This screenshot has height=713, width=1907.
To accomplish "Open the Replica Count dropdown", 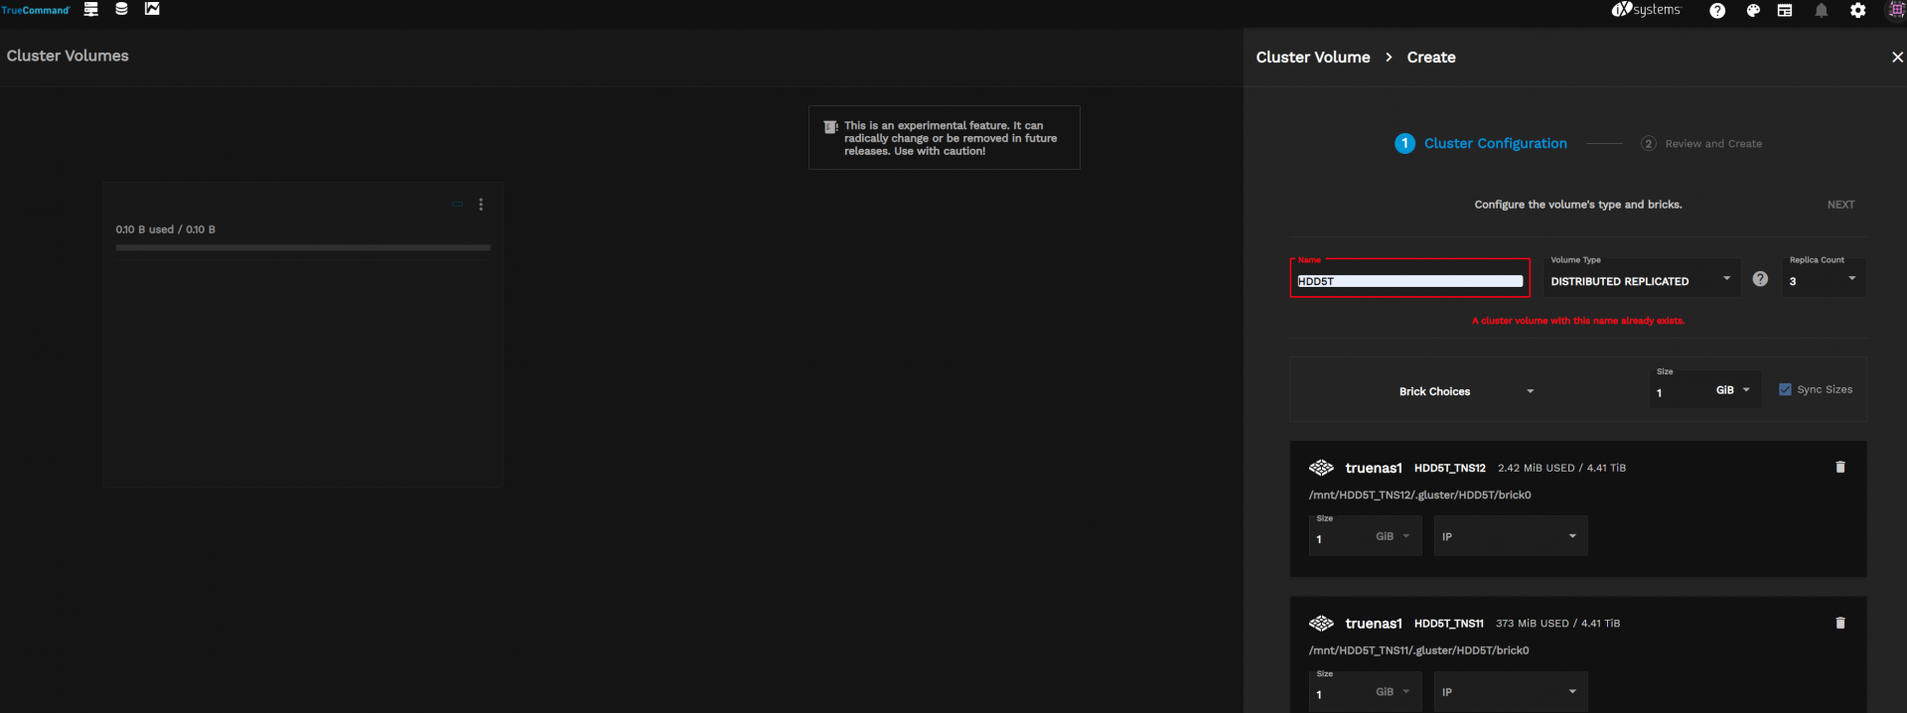I will 1824,278.
